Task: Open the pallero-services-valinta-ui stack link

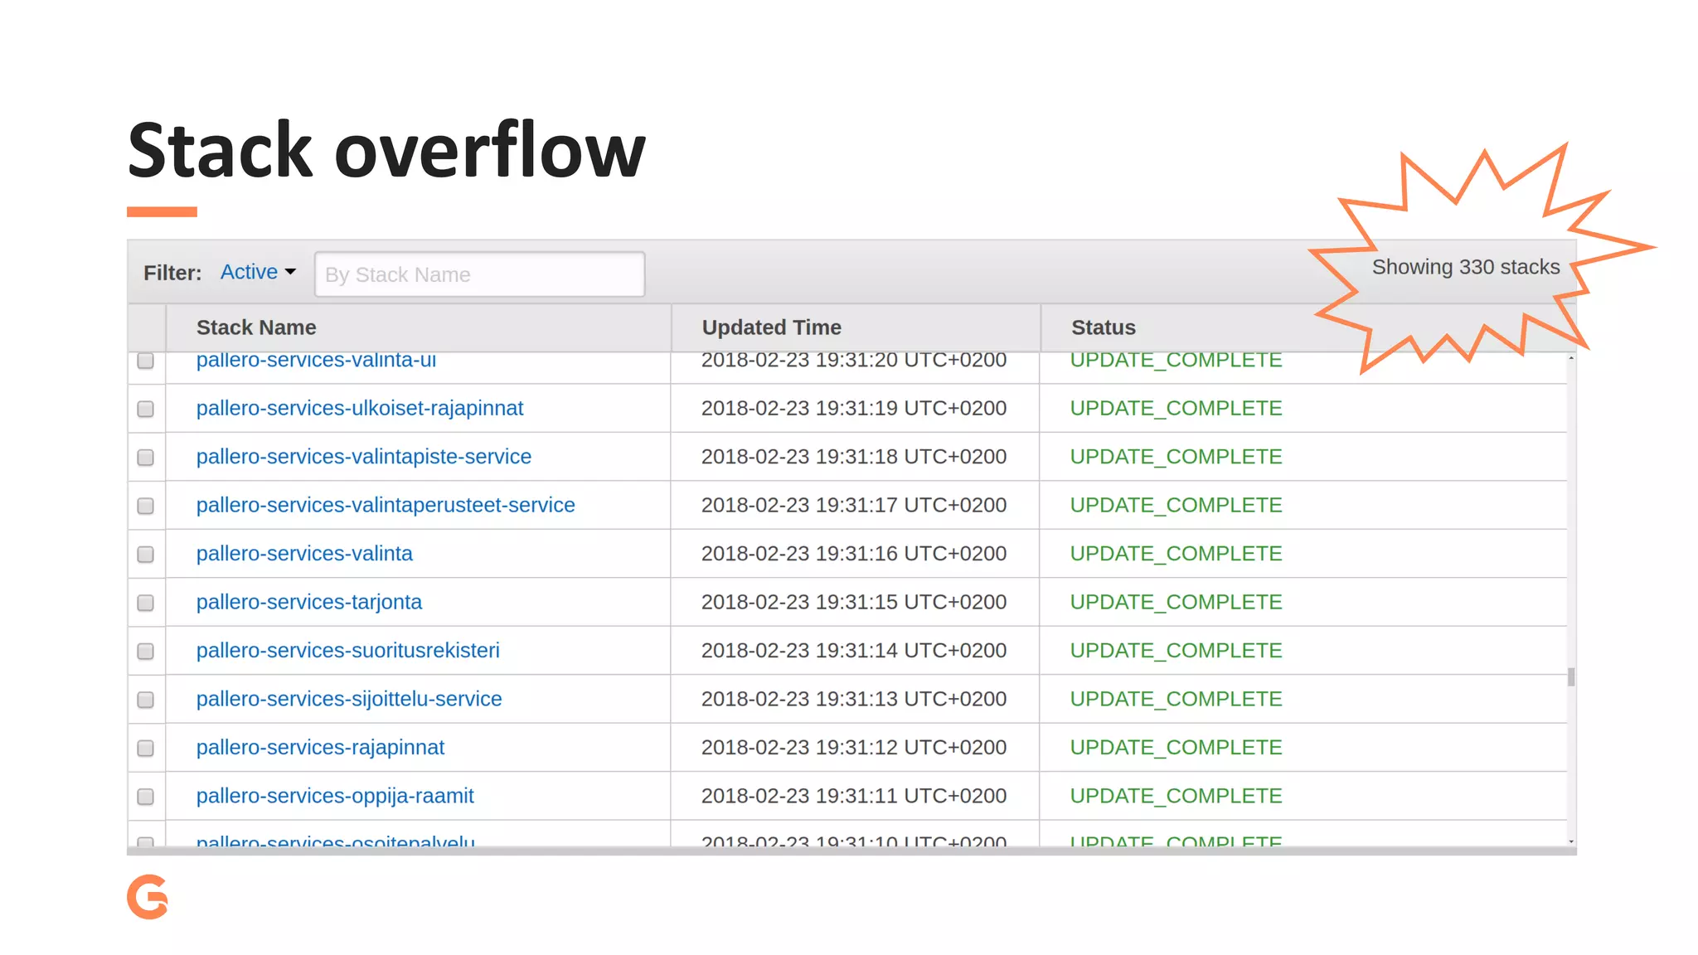Action: pos(316,361)
